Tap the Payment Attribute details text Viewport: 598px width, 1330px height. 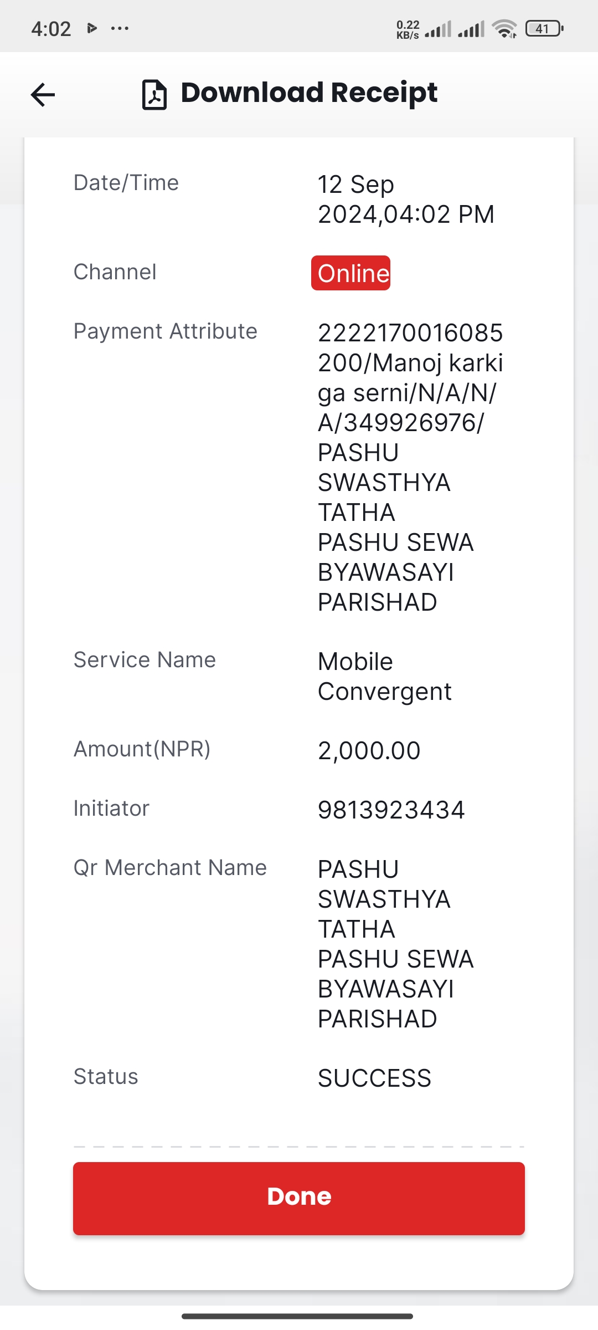click(x=410, y=467)
